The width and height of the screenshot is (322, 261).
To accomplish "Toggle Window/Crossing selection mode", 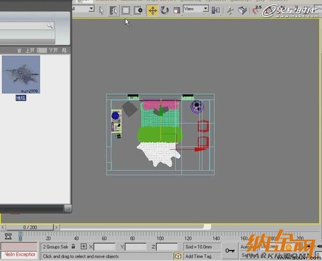I will [138, 10].
